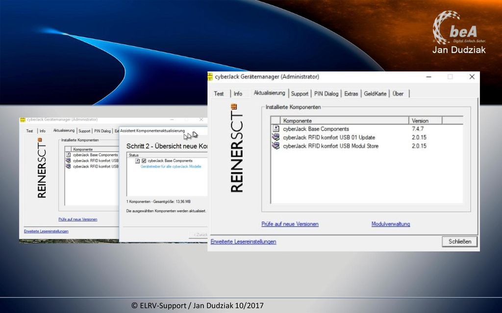
Task: Close the larger Gerätemanager window
Action: 472,77
